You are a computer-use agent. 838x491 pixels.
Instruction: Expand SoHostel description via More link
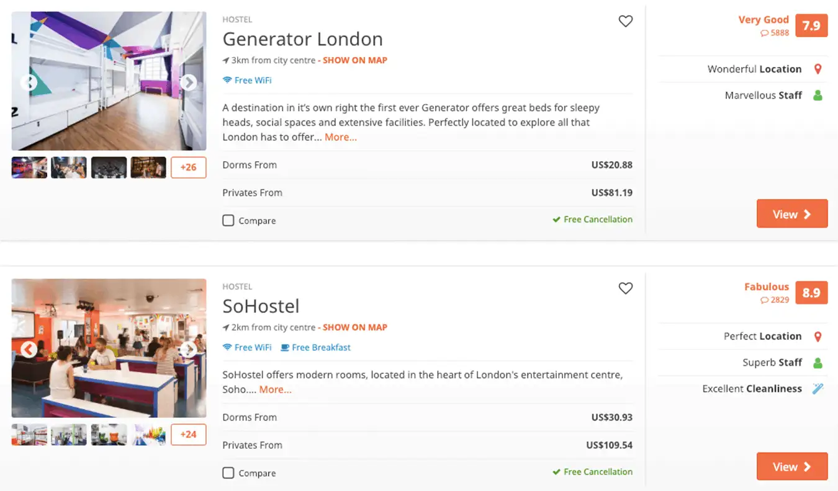(x=276, y=389)
